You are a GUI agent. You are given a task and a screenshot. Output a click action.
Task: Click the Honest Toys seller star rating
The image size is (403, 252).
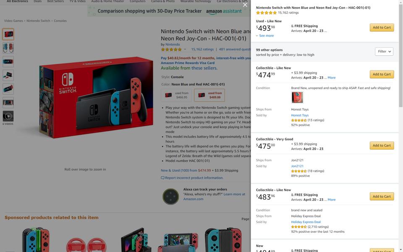pos(299,120)
